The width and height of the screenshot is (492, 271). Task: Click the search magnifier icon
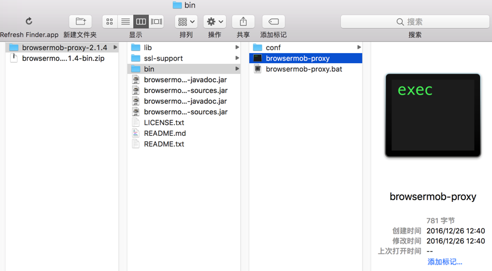click(400, 21)
